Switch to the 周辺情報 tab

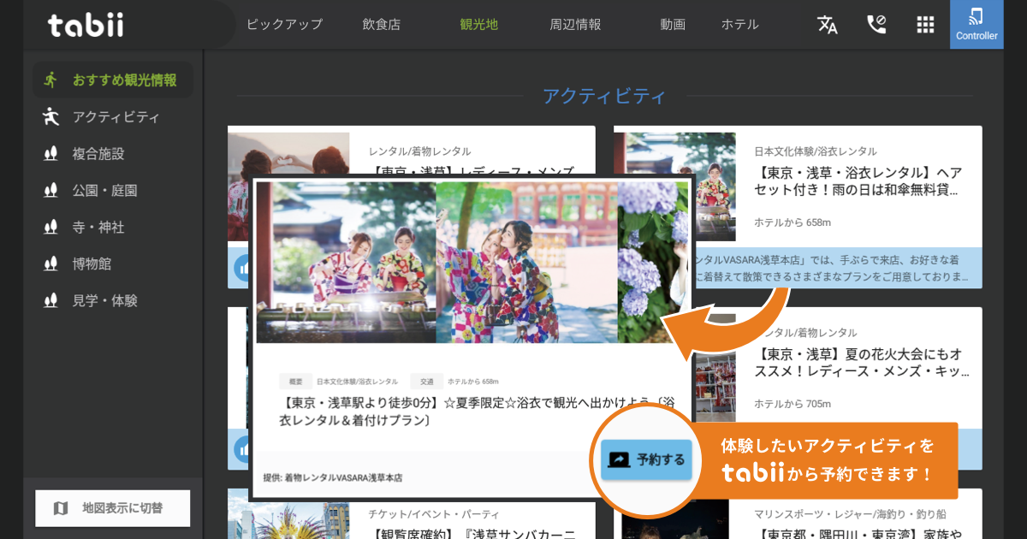(575, 25)
